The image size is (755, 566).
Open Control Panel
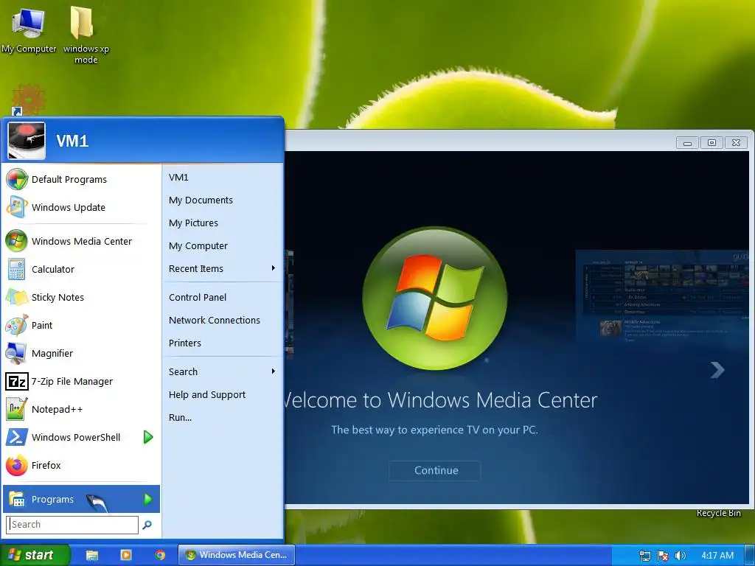coord(198,298)
